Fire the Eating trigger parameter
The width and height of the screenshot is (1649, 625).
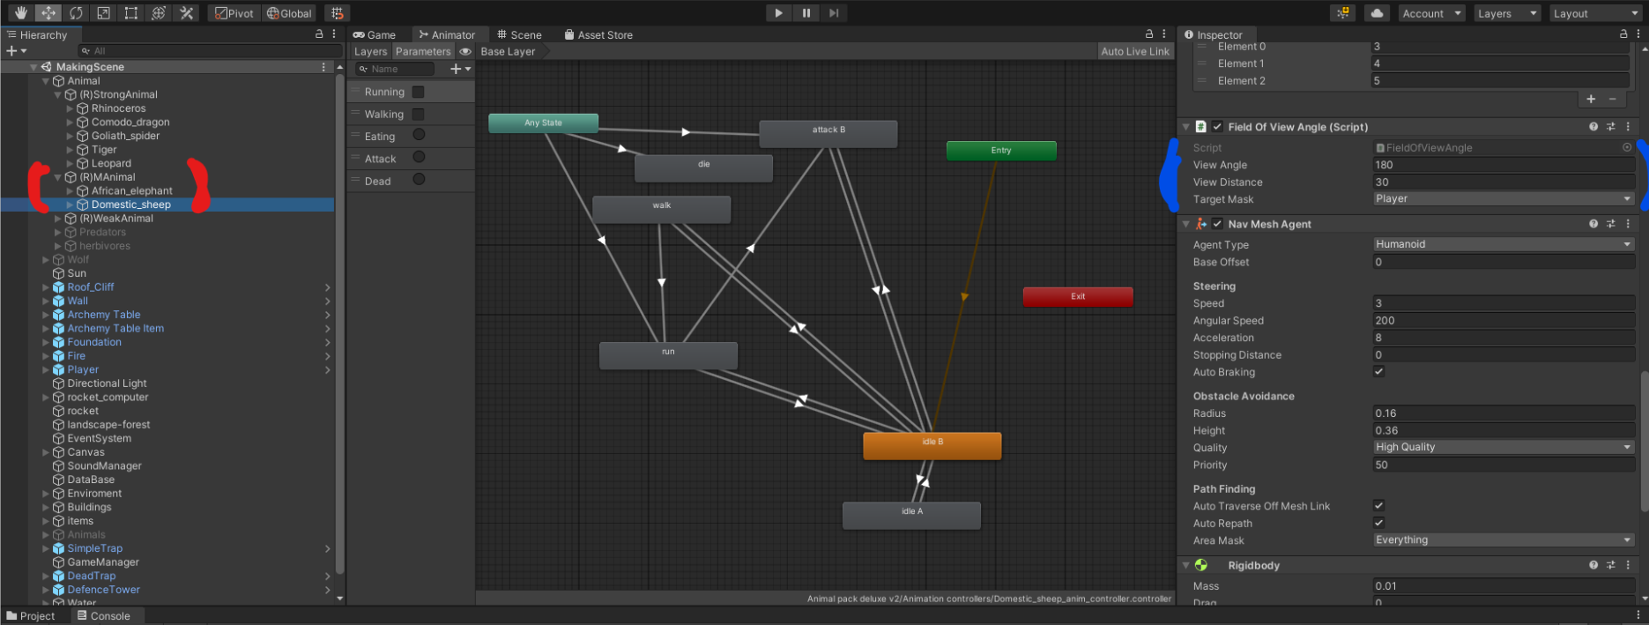click(x=420, y=135)
